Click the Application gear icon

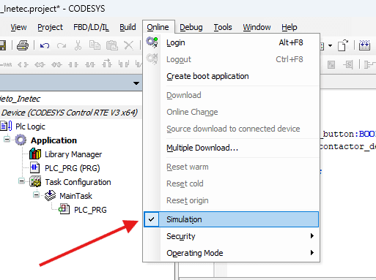click(x=21, y=140)
